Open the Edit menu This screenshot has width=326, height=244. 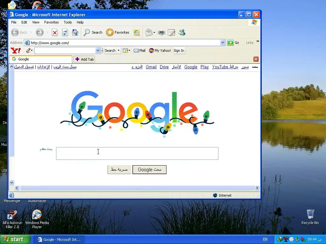click(24, 22)
